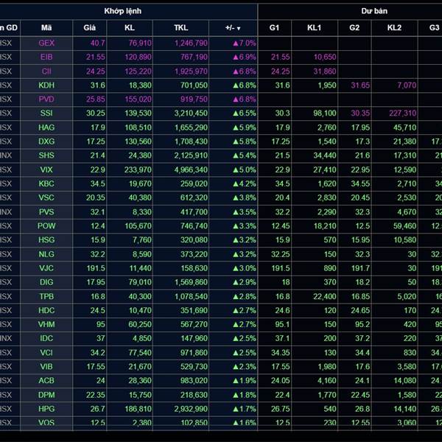
Task: Select the VHM stock symbol
Action: (x=46, y=324)
